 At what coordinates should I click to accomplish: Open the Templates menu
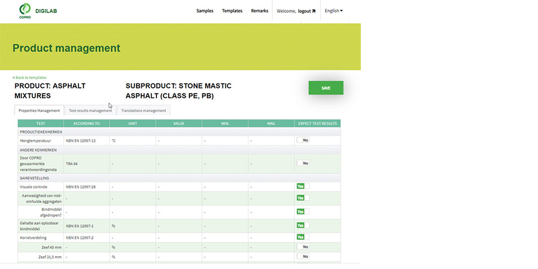[232, 11]
